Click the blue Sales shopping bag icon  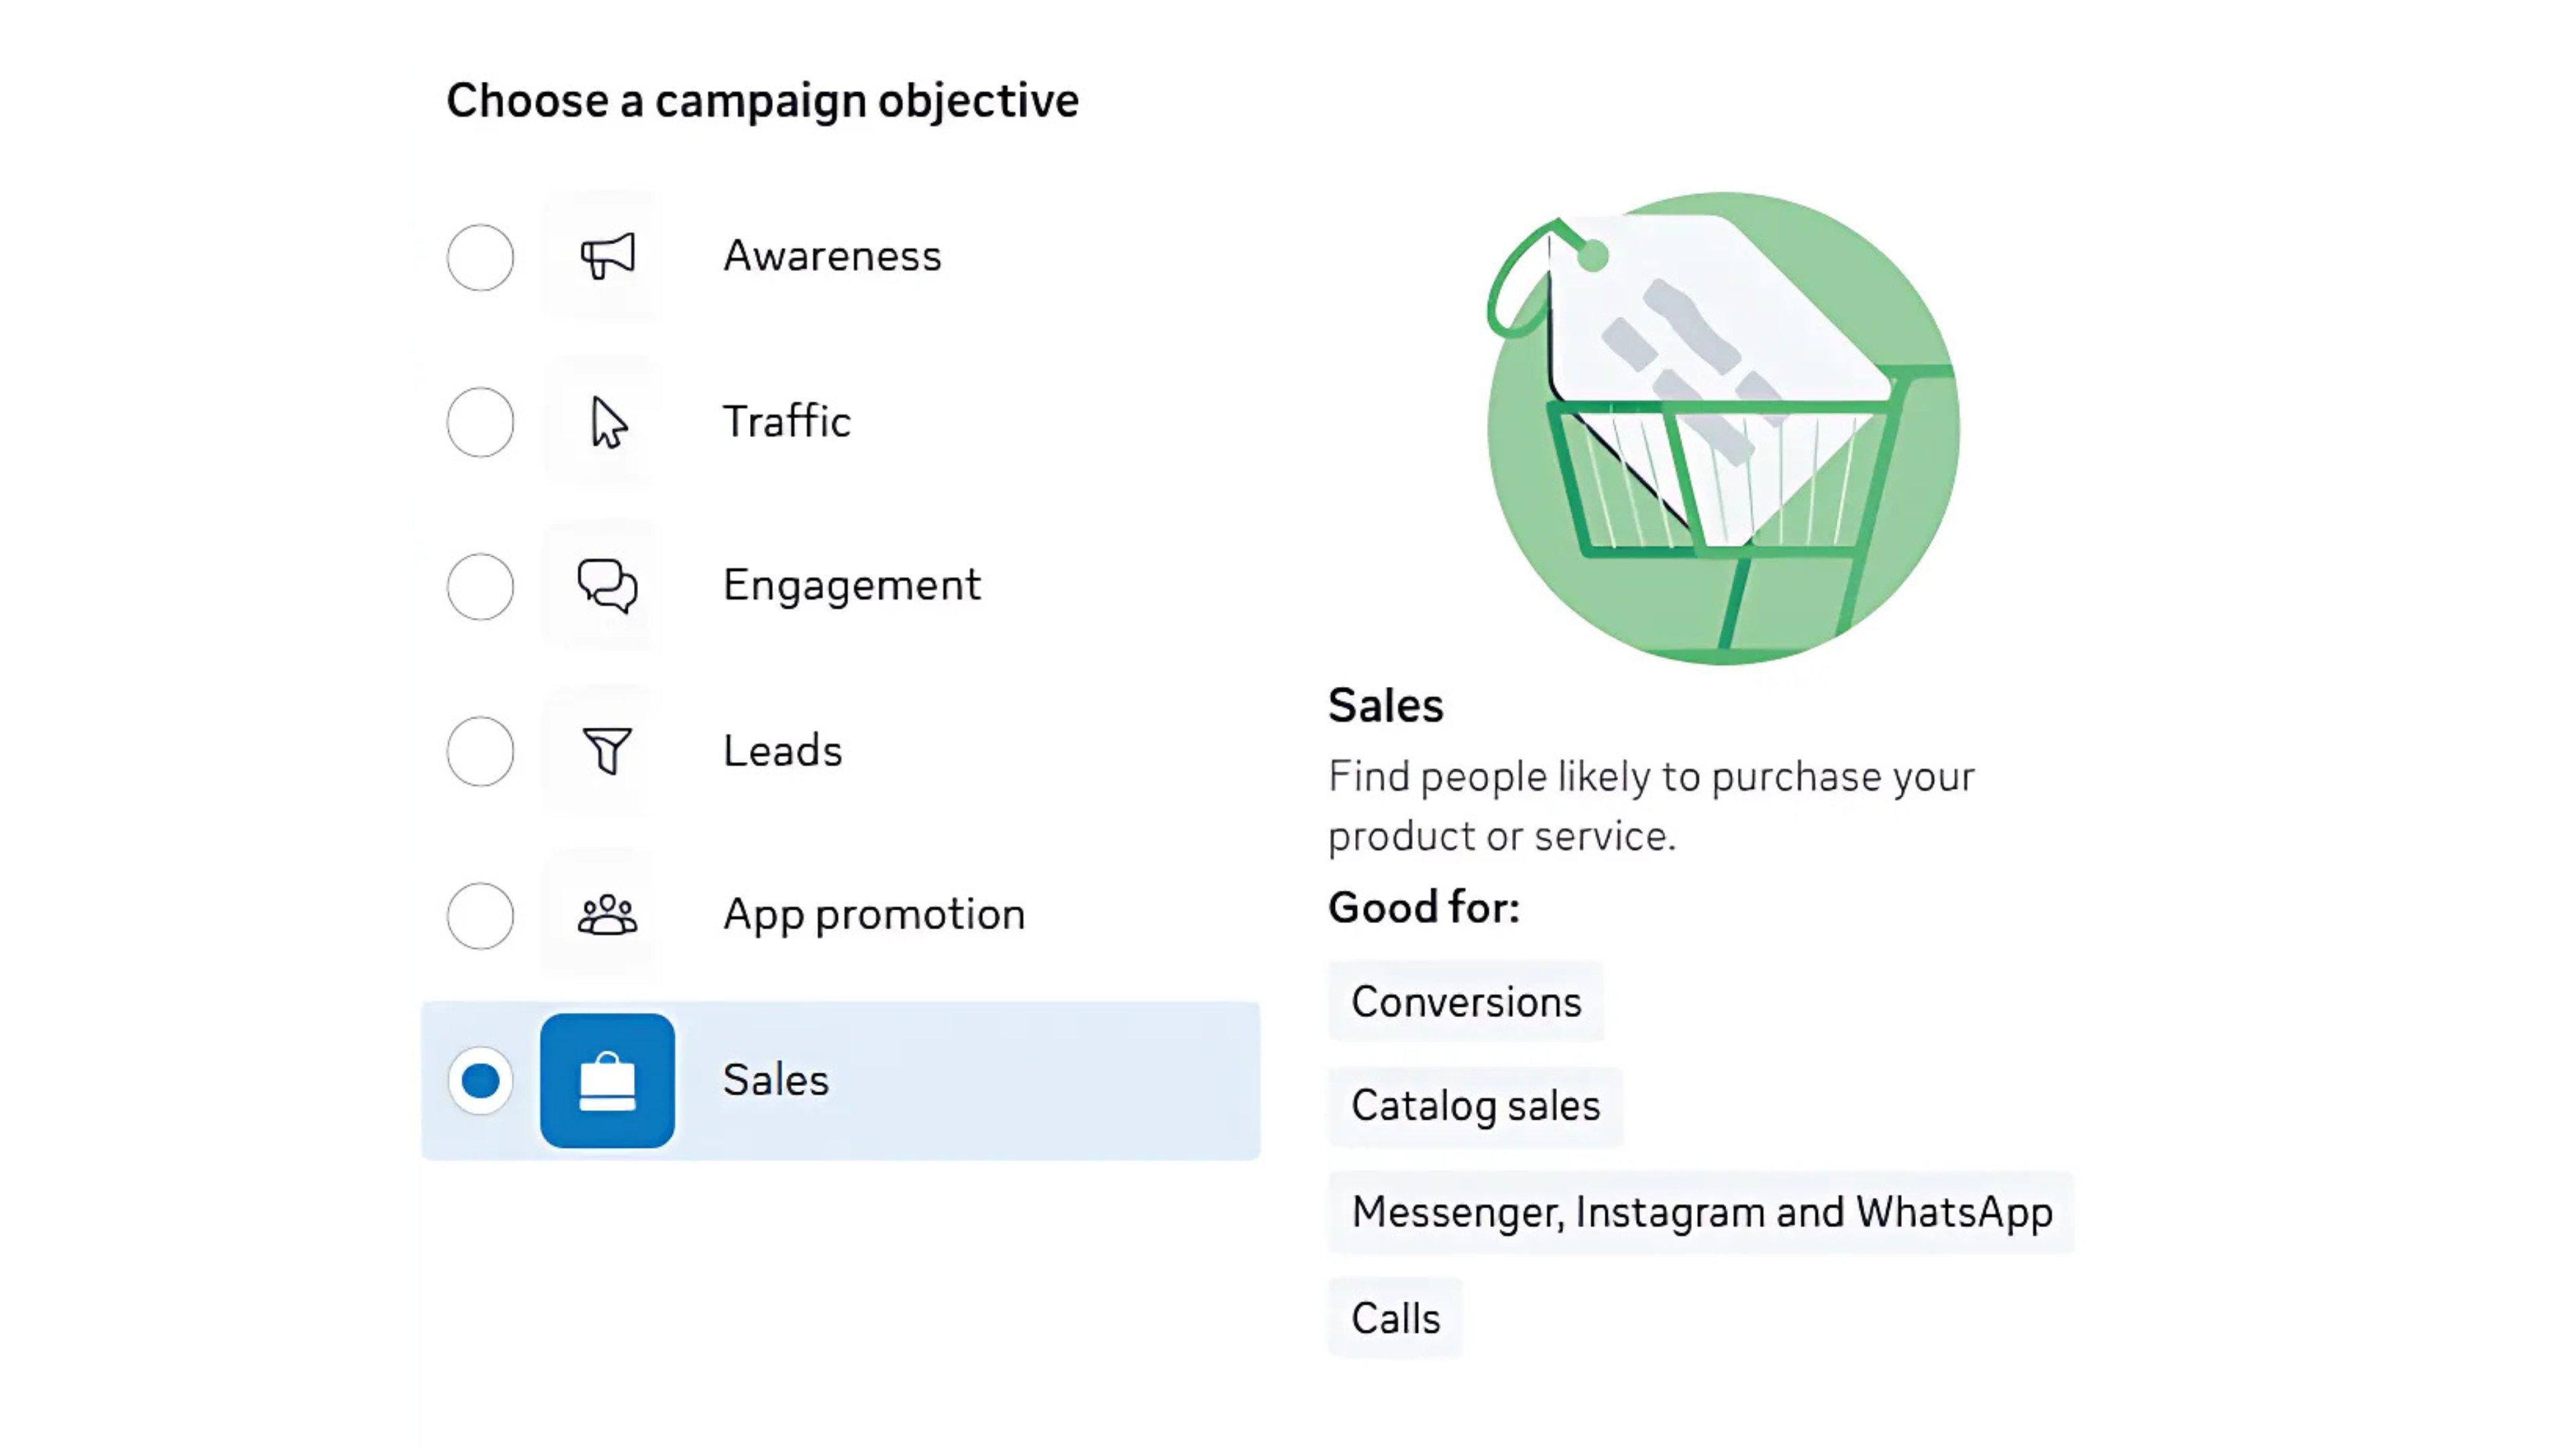click(x=607, y=1081)
